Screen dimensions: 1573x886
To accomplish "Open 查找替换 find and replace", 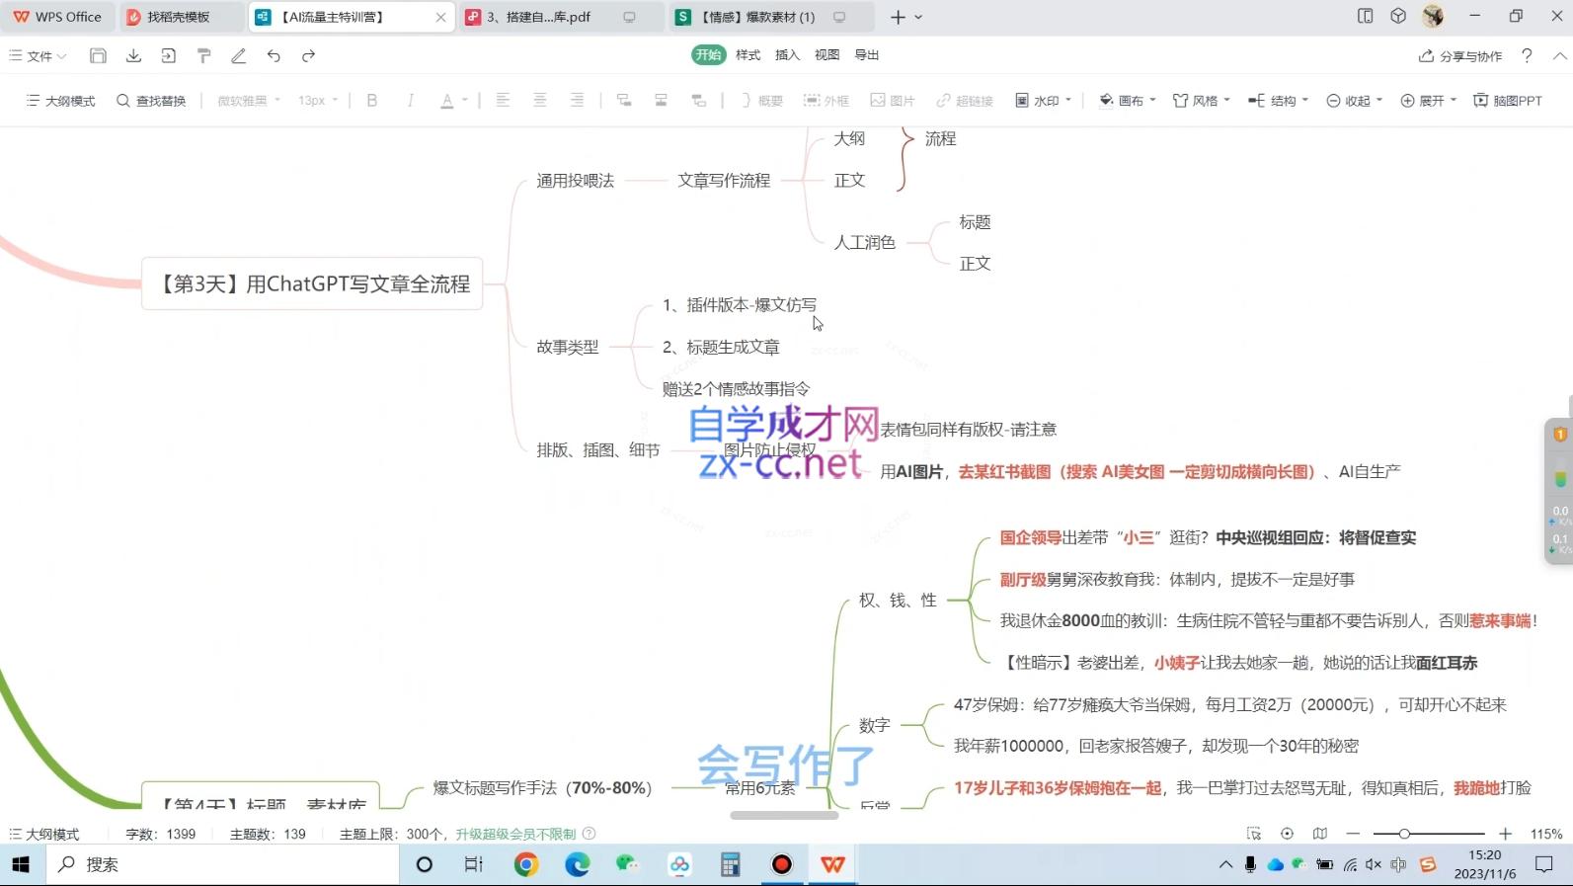I will [x=151, y=101].
